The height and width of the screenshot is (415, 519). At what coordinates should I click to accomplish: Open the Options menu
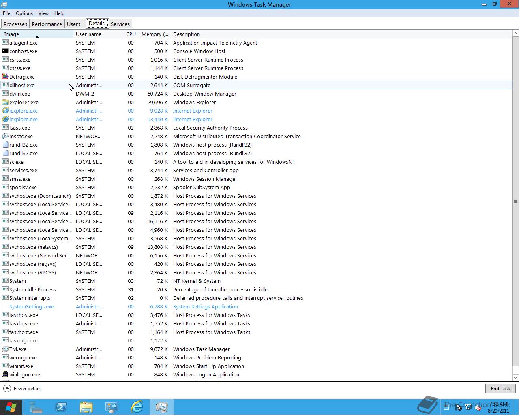tap(24, 13)
